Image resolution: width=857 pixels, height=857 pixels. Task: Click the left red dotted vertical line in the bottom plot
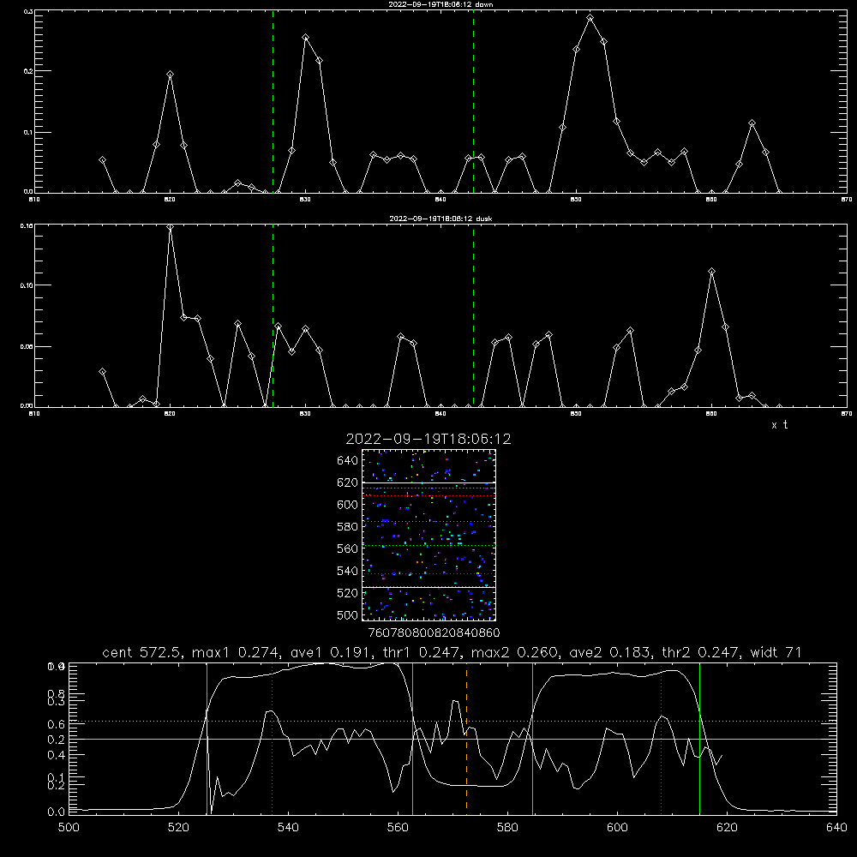tap(273, 738)
